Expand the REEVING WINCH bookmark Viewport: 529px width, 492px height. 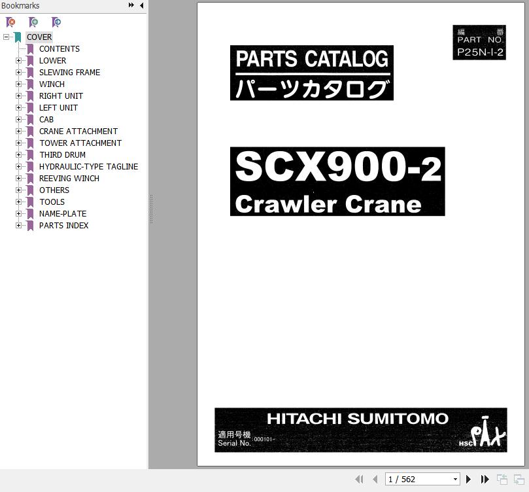pyautogui.click(x=18, y=178)
